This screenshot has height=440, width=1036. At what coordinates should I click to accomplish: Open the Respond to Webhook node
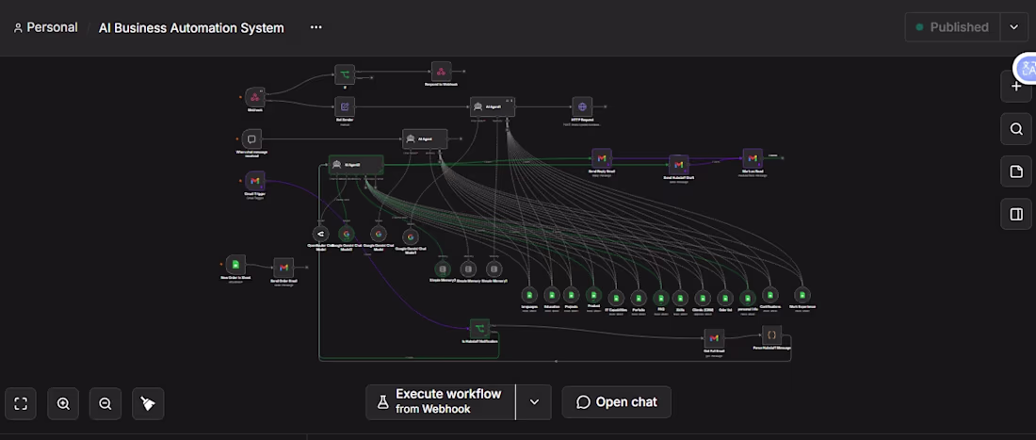(x=442, y=72)
